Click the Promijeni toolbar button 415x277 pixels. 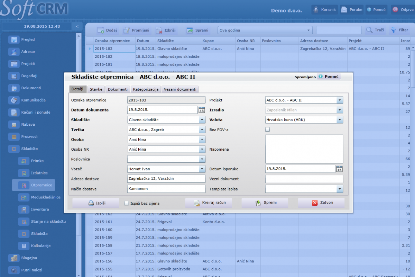(136, 30)
